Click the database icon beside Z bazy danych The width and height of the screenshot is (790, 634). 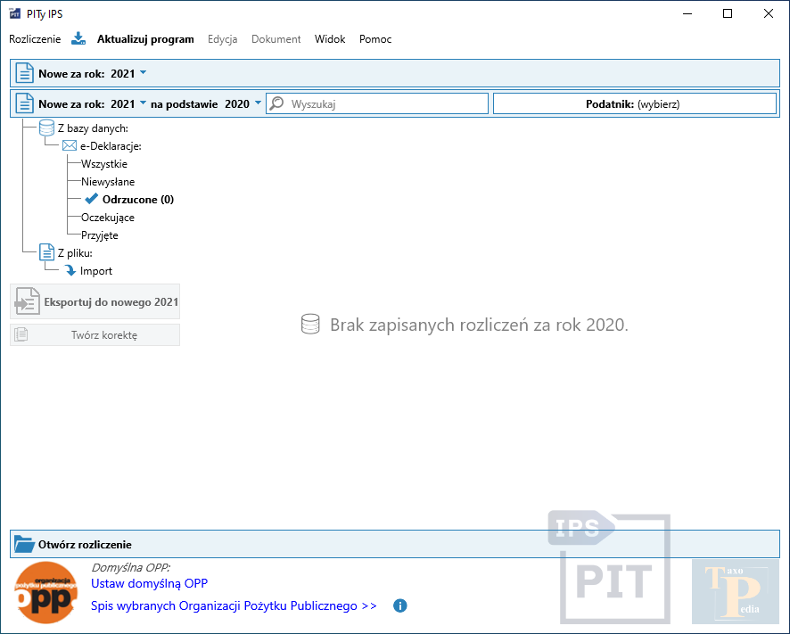pyautogui.click(x=47, y=128)
